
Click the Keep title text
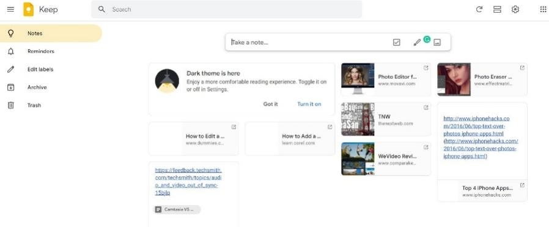(x=48, y=9)
